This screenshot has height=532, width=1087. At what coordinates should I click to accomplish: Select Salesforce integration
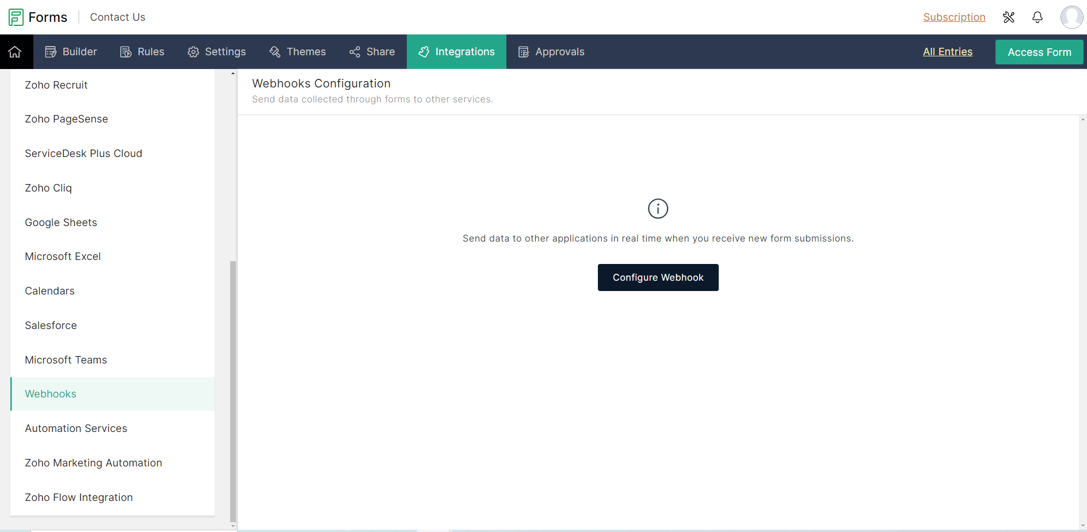point(113,326)
